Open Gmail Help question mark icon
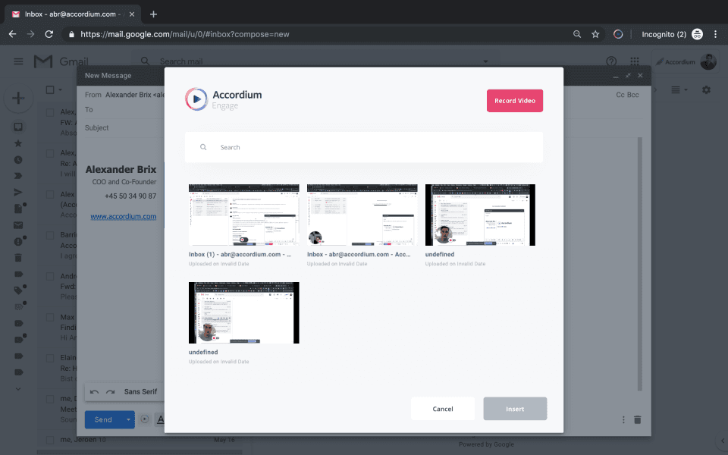 point(611,61)
